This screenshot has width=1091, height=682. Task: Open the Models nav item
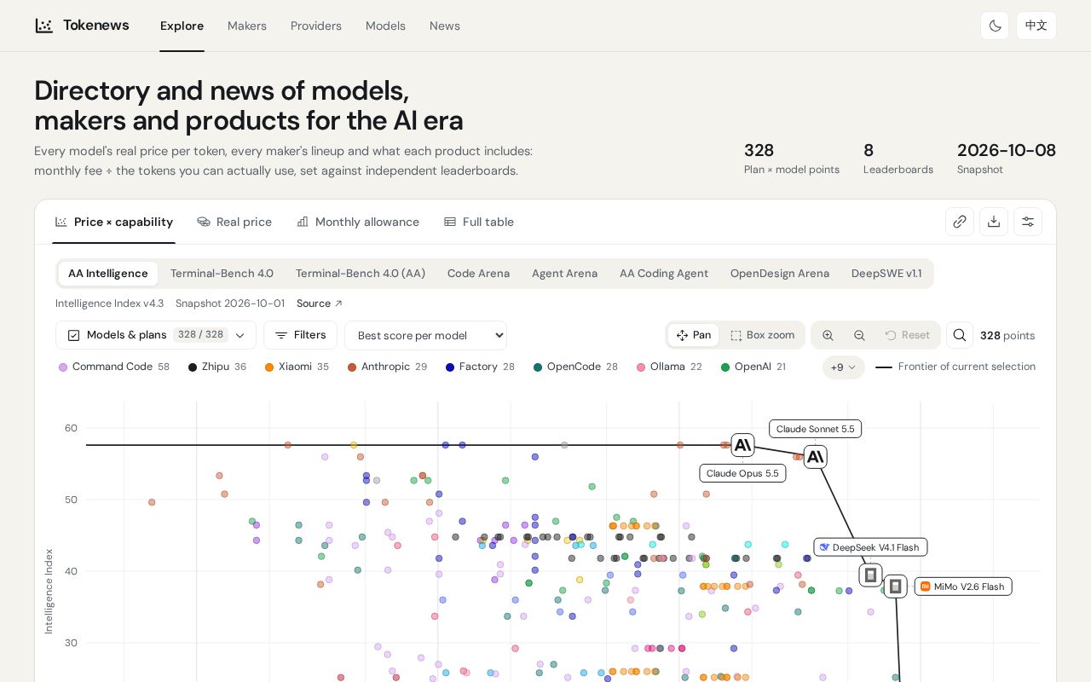(385, 26)
